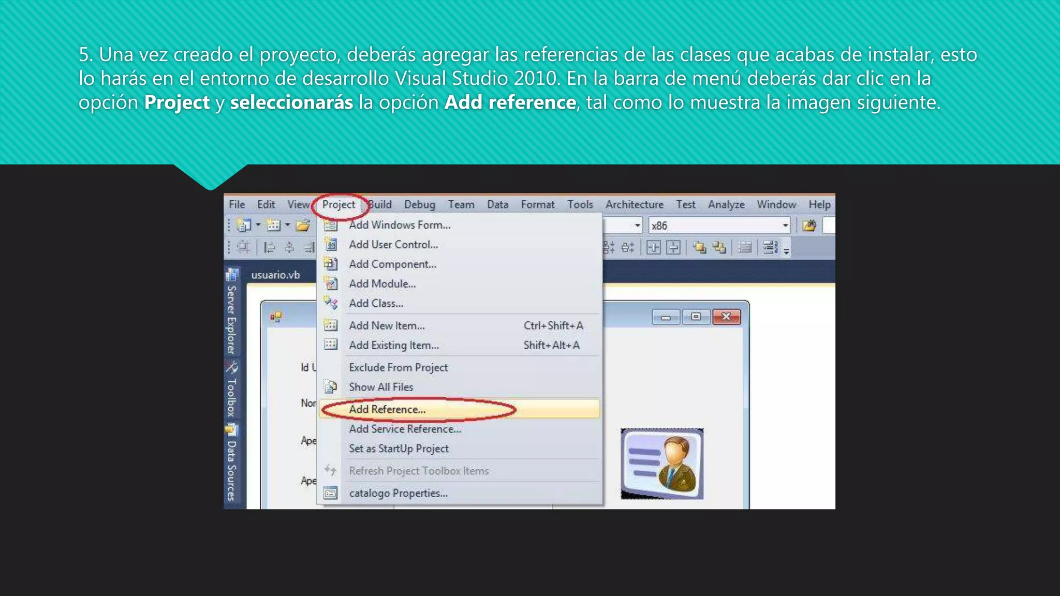Open the Help menu

pyautogui.click(x=820, y=204)
